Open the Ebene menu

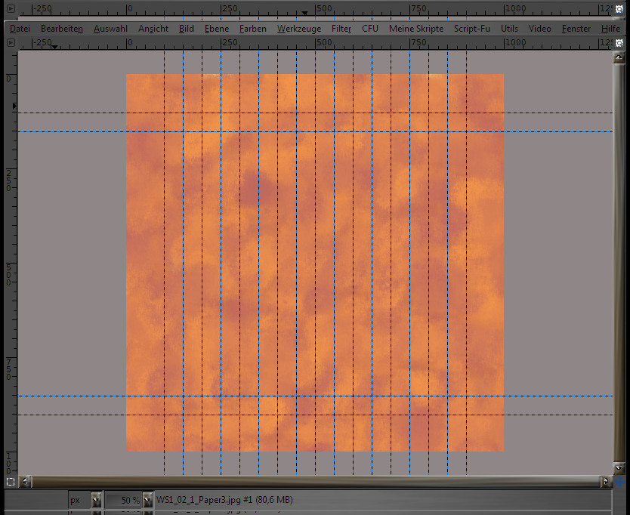[217, 28]
